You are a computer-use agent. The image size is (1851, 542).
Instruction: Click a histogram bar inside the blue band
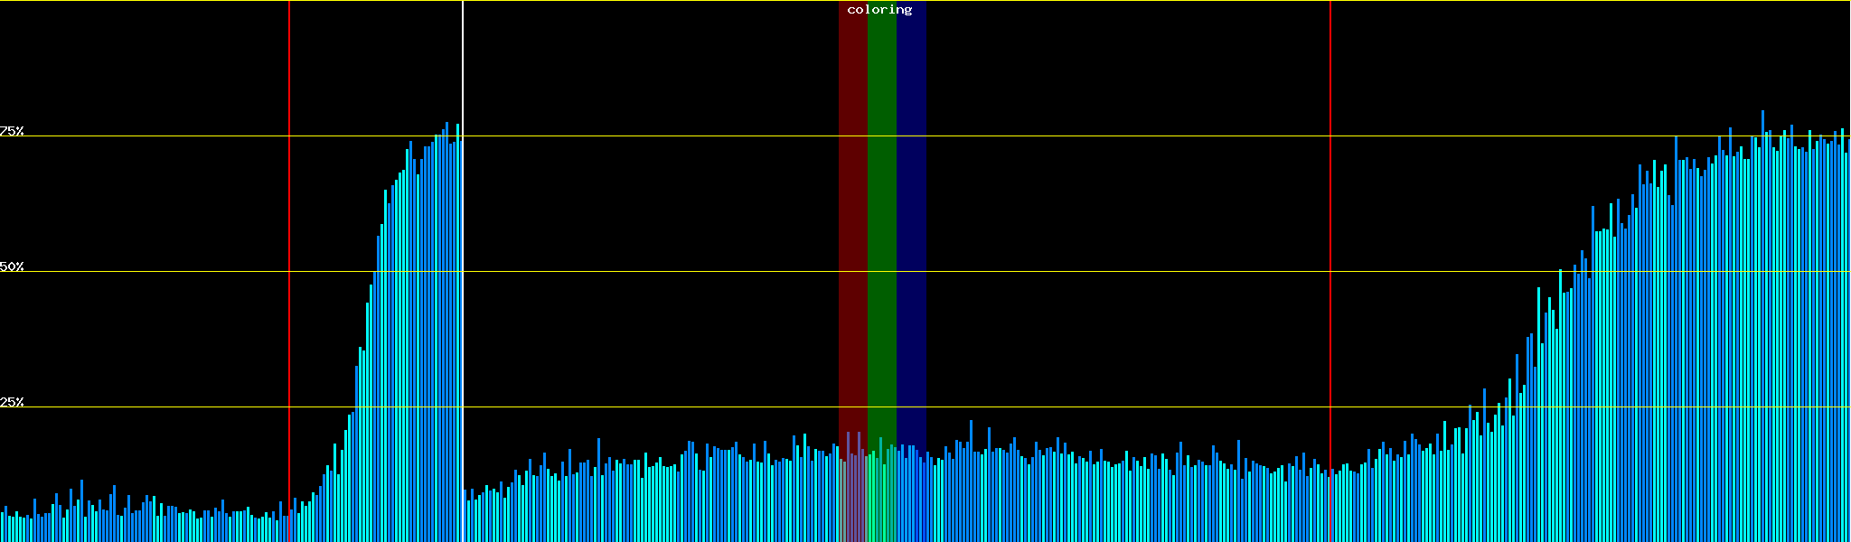point(909,495)
